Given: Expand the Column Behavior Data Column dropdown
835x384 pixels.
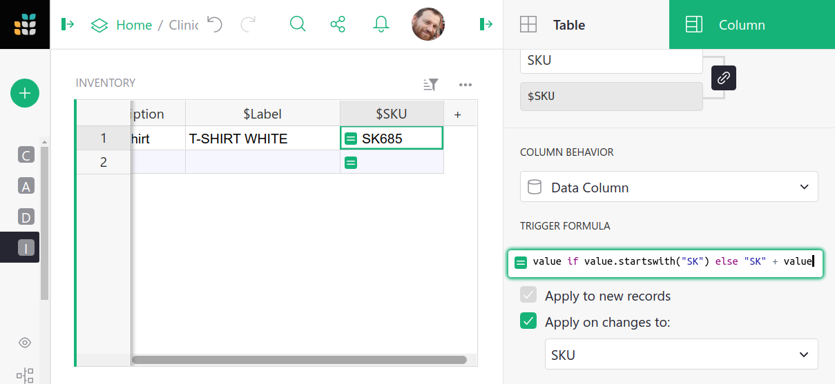Looking at the screenshot, I should (669, 187).
